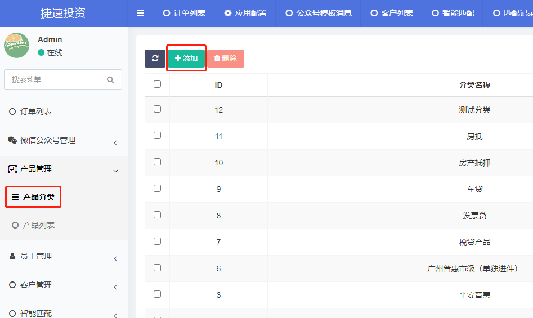
Task: Focus the 搜索菜单 search field
Action: [63, 79]
